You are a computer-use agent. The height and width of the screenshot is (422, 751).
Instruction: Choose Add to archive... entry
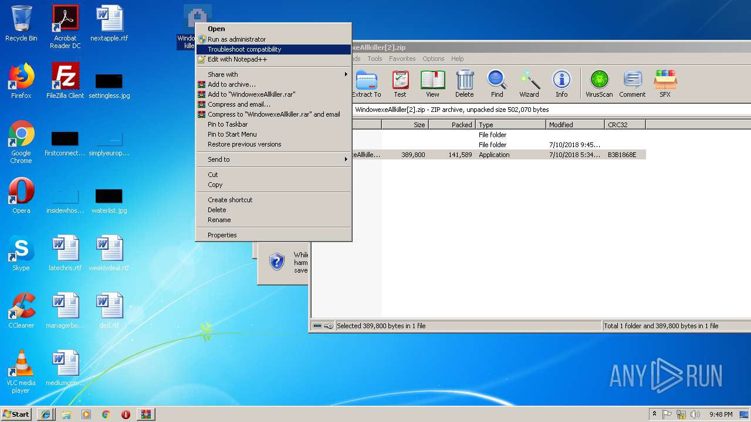273,84
